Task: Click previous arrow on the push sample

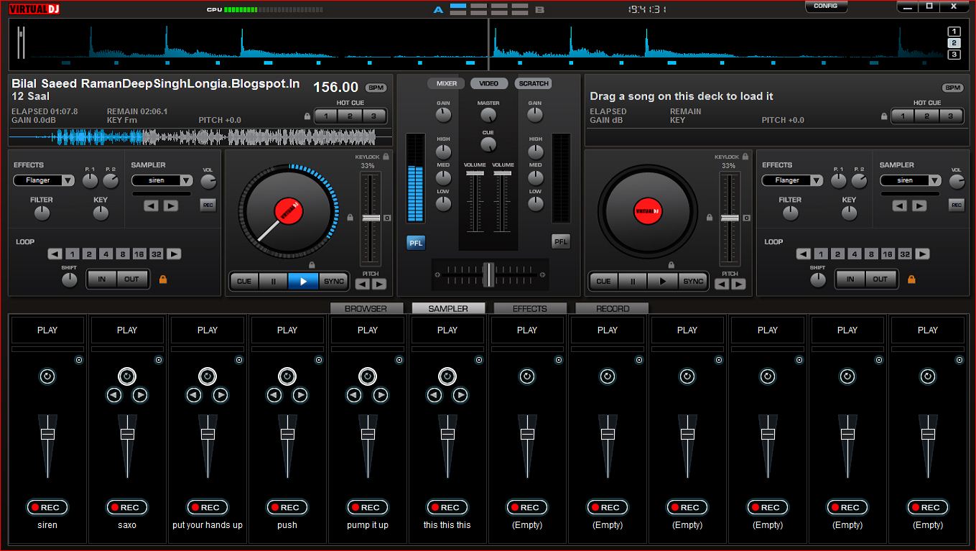Action: coord(274,395)
